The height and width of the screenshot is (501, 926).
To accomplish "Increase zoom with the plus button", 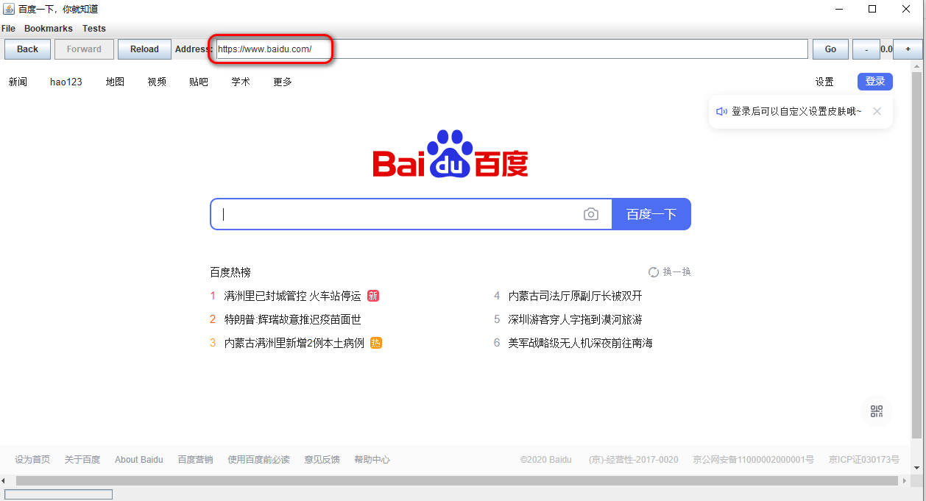I will 908,49.
